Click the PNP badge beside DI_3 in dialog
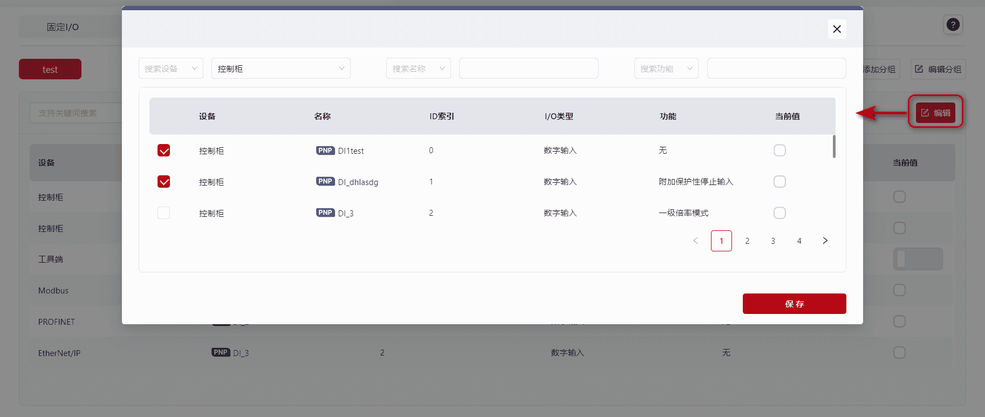The image size is (985, 417). pos(325,213)
